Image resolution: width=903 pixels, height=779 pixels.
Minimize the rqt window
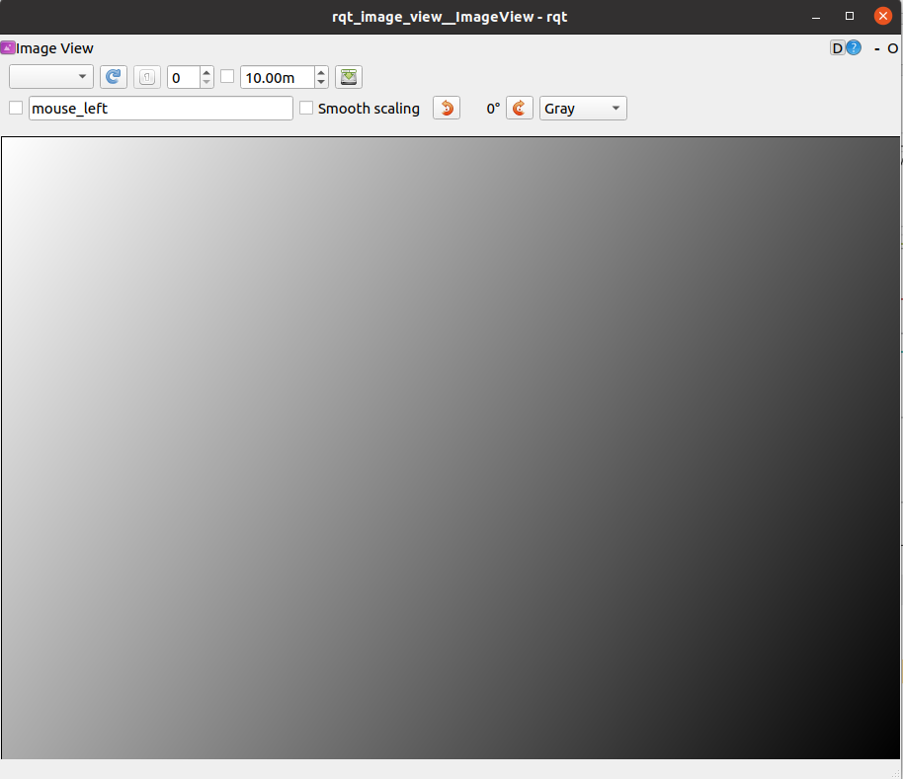[815, 17]
